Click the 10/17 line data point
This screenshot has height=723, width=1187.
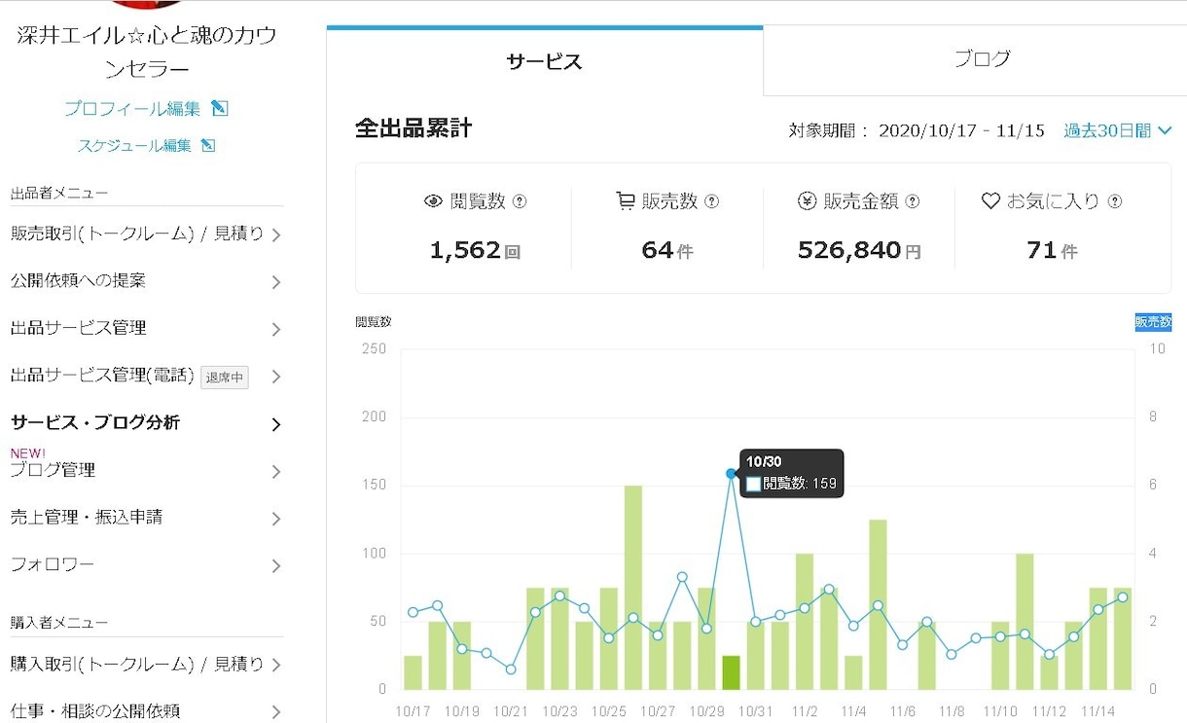(413, 613)
